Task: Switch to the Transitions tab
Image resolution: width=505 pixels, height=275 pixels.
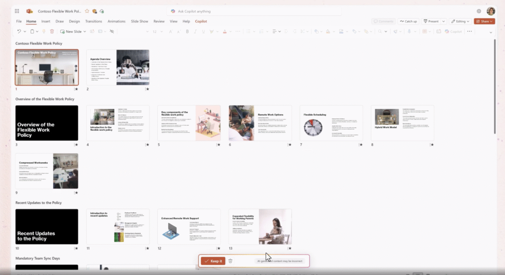Action: (x=93, y=21)
